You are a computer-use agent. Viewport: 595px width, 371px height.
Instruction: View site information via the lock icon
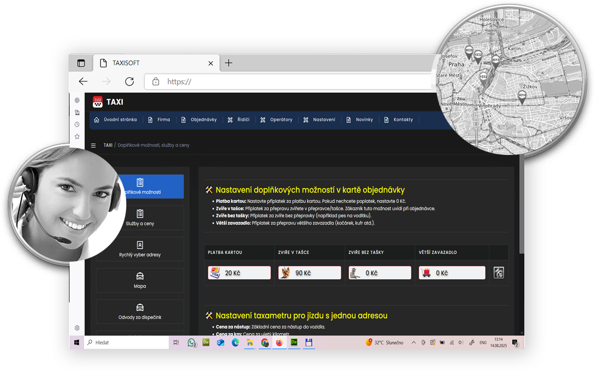click(x=156, y=82)
